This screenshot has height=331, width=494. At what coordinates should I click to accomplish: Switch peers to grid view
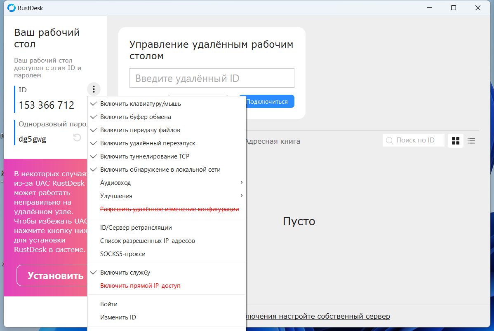click(456, 141)
